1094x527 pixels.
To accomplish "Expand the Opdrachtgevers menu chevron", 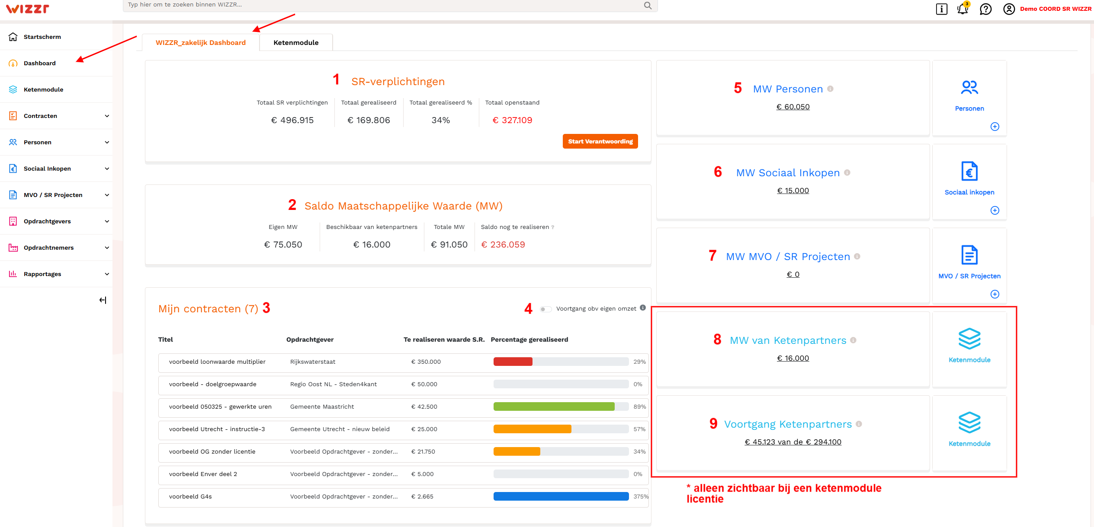I will click(107, 221).
